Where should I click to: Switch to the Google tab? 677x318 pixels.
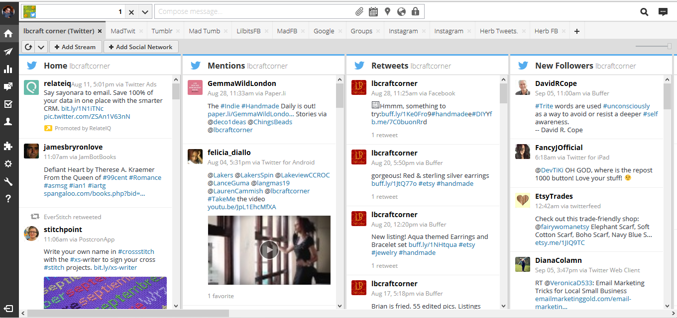(324, 31)
